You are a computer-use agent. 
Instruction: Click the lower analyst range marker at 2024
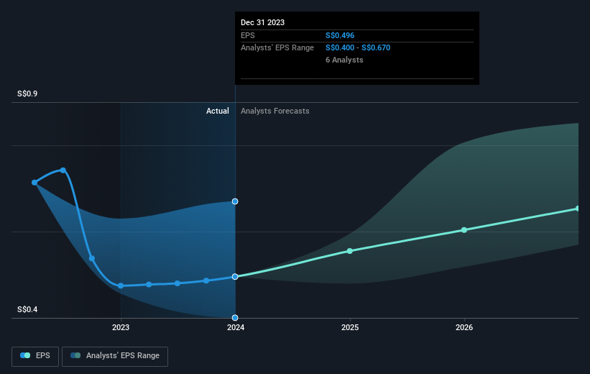click(235, 317)
